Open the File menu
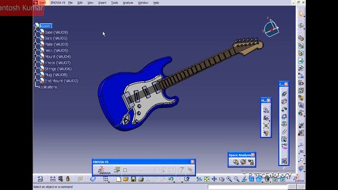The image size is (338, 190). pos(70,3)
